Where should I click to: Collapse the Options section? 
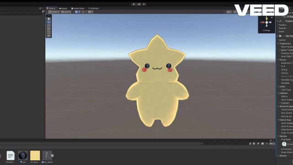278,136
